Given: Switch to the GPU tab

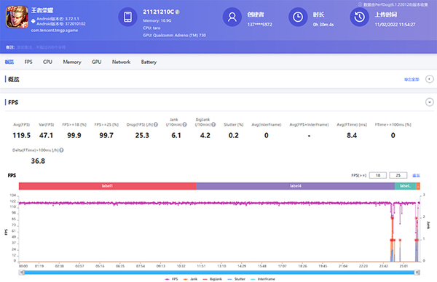Looking at the screenshot, I should pos(96,62).
